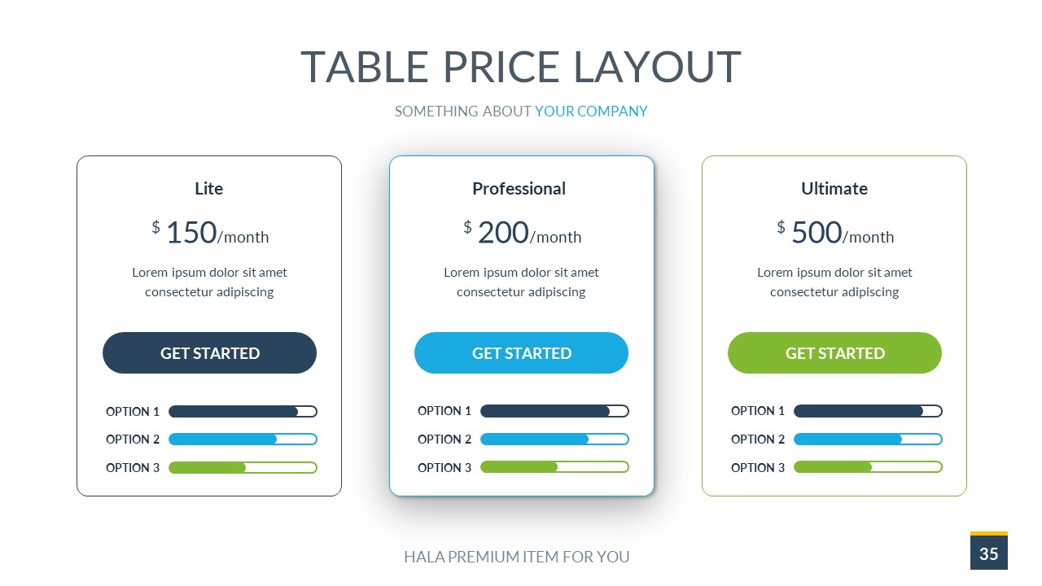The height and width of the screenshot is (586, 1042).
Task: Click the Ultimate plan OPTION 2 bar
Action: click(x=868, y=439)
